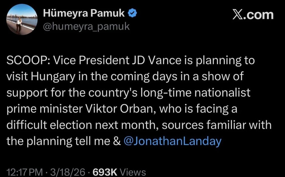
Task: Open the @JonathanLanday mention link
Action: pos(173,141)
